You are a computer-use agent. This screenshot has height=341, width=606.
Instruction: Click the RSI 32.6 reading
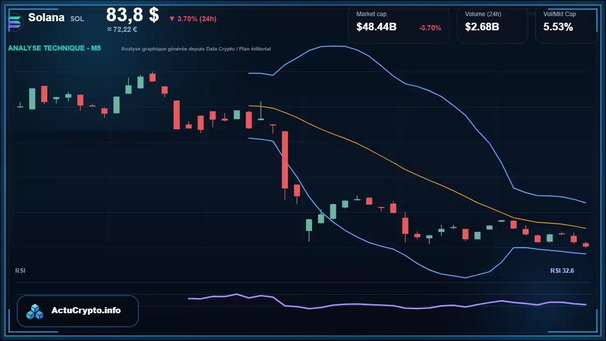click(x=562, y=271)
